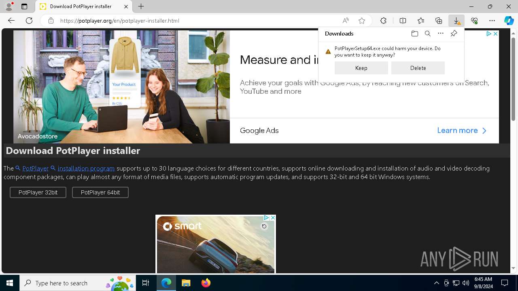Open Task View on taskbar

tap(146, 283)
